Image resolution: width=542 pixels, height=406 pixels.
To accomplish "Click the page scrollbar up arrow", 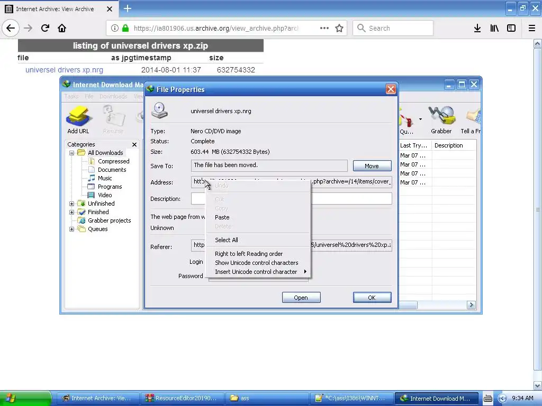I will point(538,44).
